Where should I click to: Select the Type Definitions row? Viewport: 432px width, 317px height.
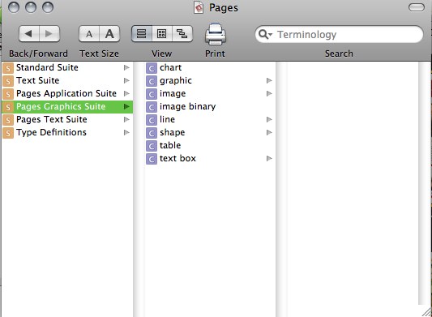coord(67,132)
